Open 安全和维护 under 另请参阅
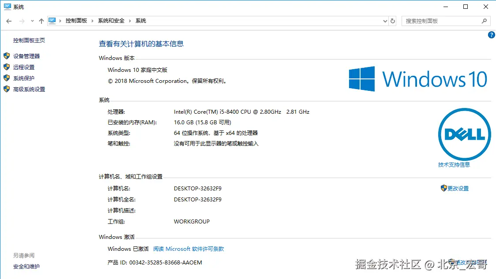Image resolution: width=496 pixels, height=279 pixels. pyautogui.click(x=26, y=267)
